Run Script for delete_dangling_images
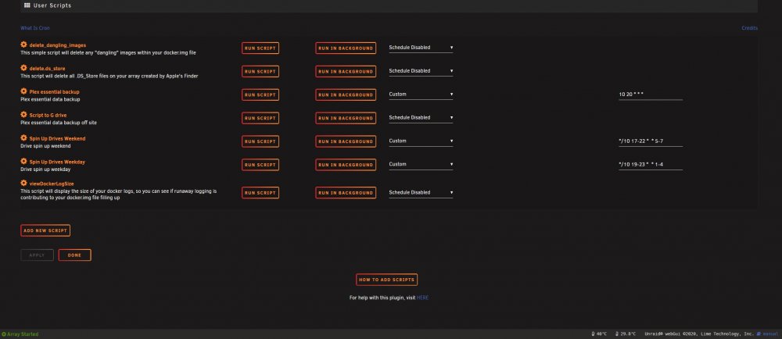 pyautogui.click(x=260, y=48)
